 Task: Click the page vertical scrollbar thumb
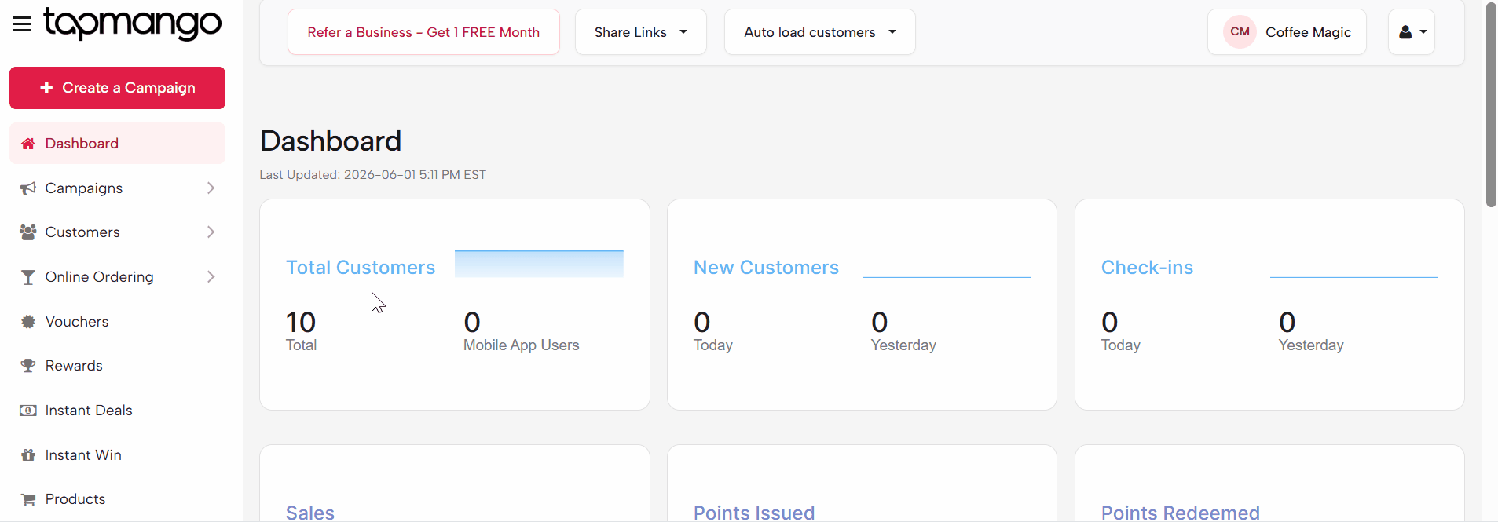1491,104
